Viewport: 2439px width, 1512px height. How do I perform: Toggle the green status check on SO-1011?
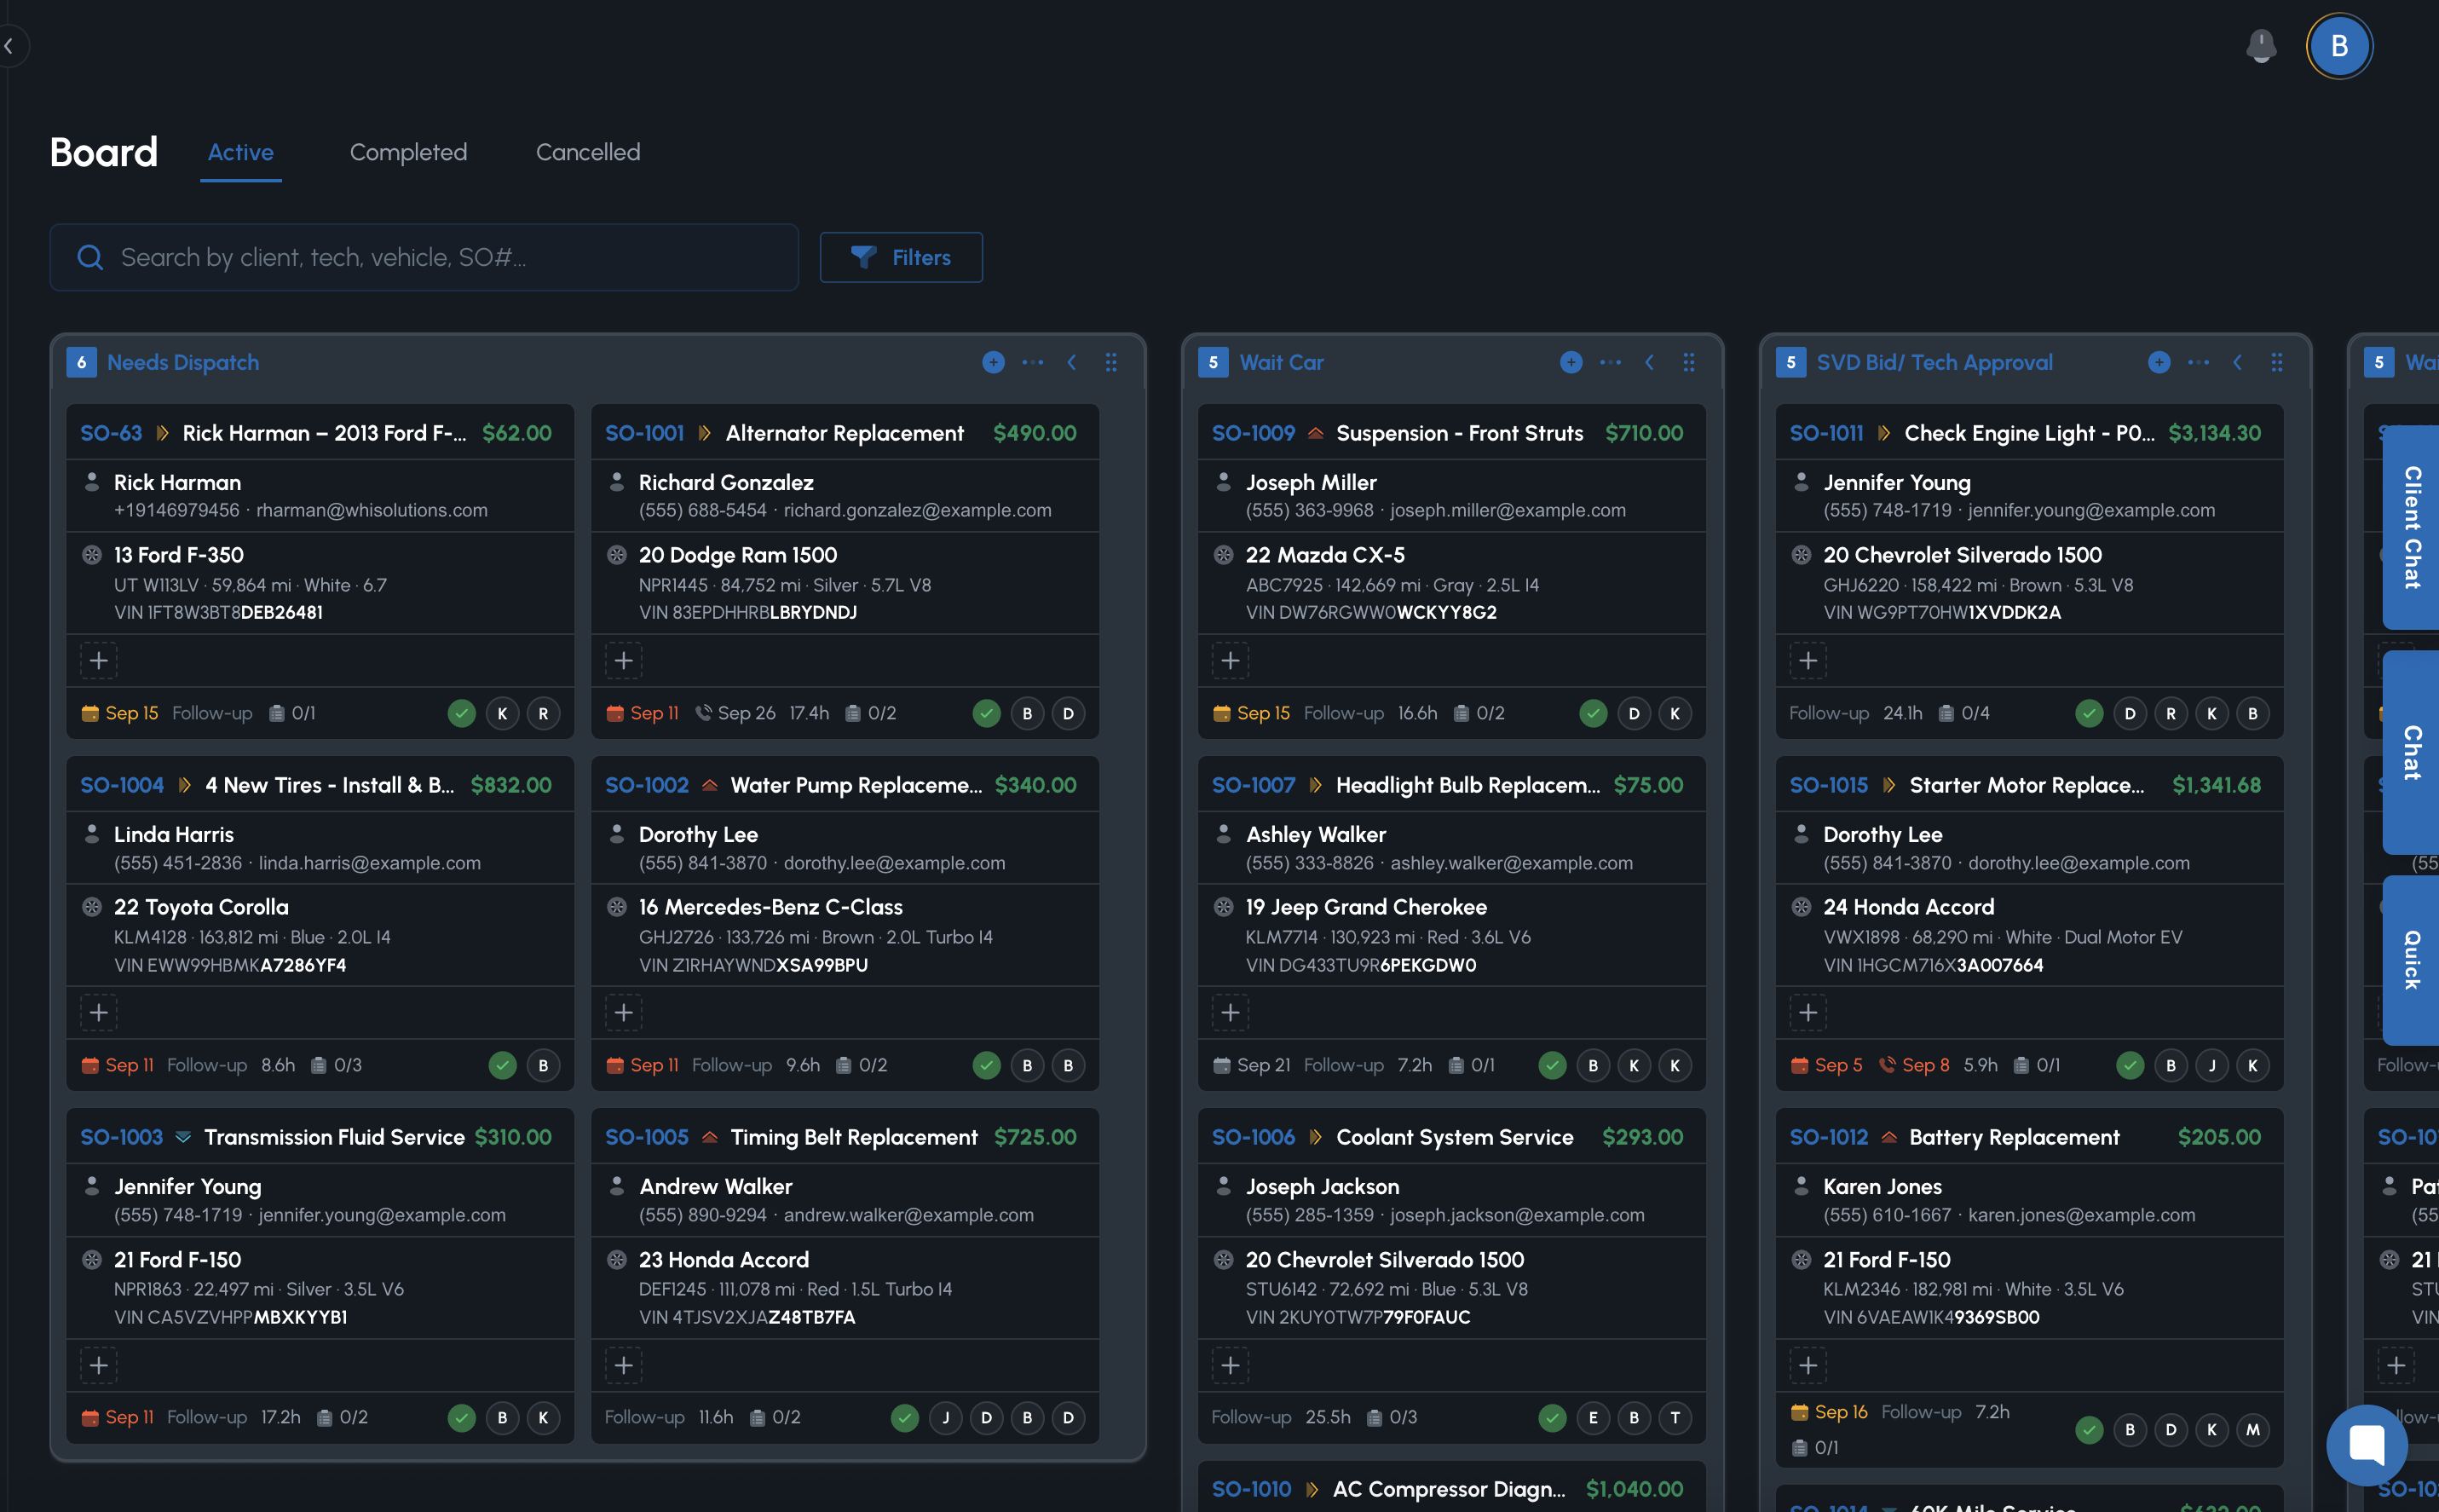pyautogui.click(x=2089, y=713)
